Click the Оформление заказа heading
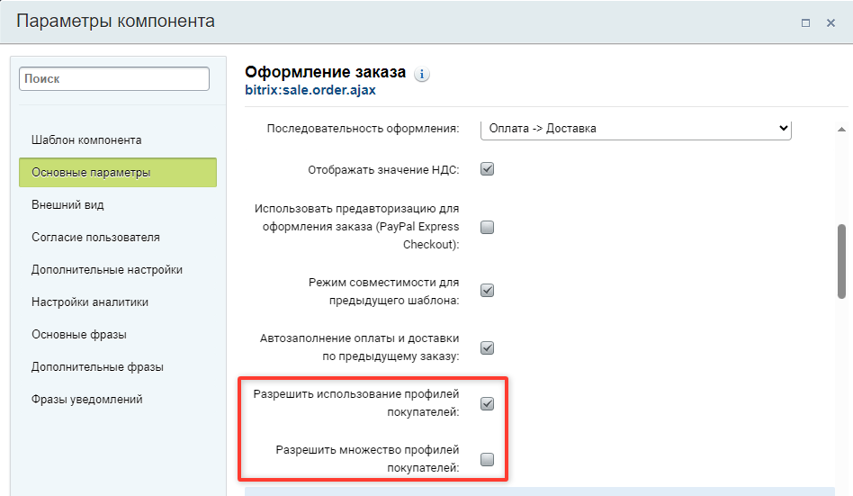Image resolution: width=853 pixels, height=496 pixels. click(326, 72)
